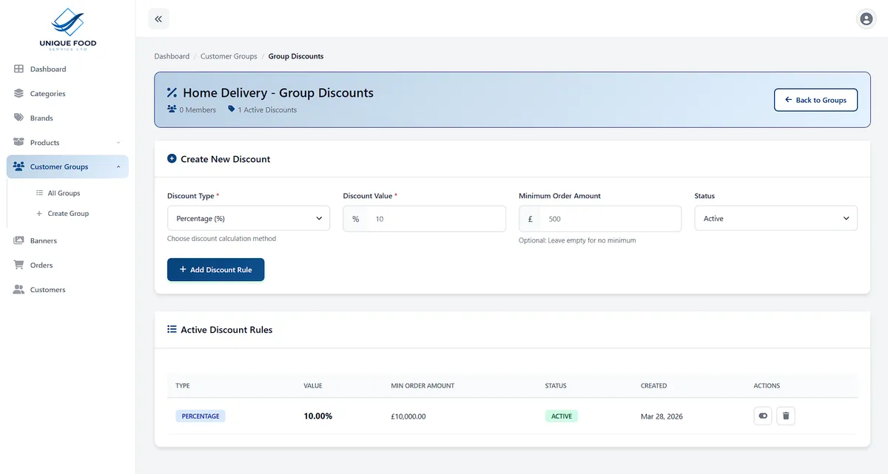The height and width of the screenshot is (474, 888).
Task: Click the list icon beside Active Discount Rules
Action: (172, 329)
